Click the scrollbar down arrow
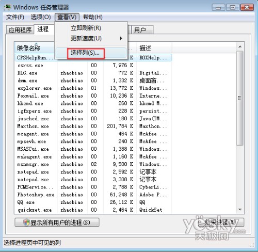The height and width of the screenshot is (252, 258). tap(240, 209)
